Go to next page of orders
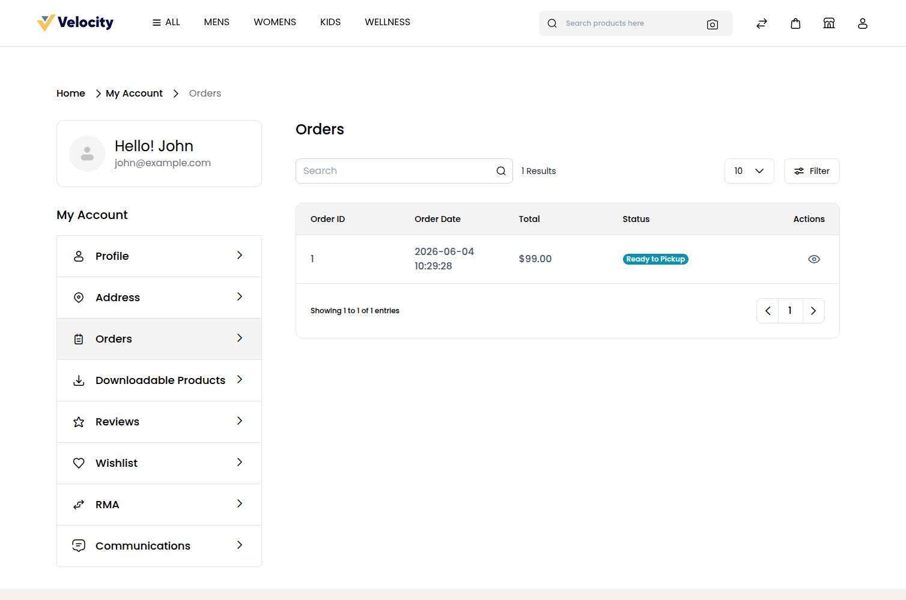This screenshot has width=906, height=600. pos(813,311)
